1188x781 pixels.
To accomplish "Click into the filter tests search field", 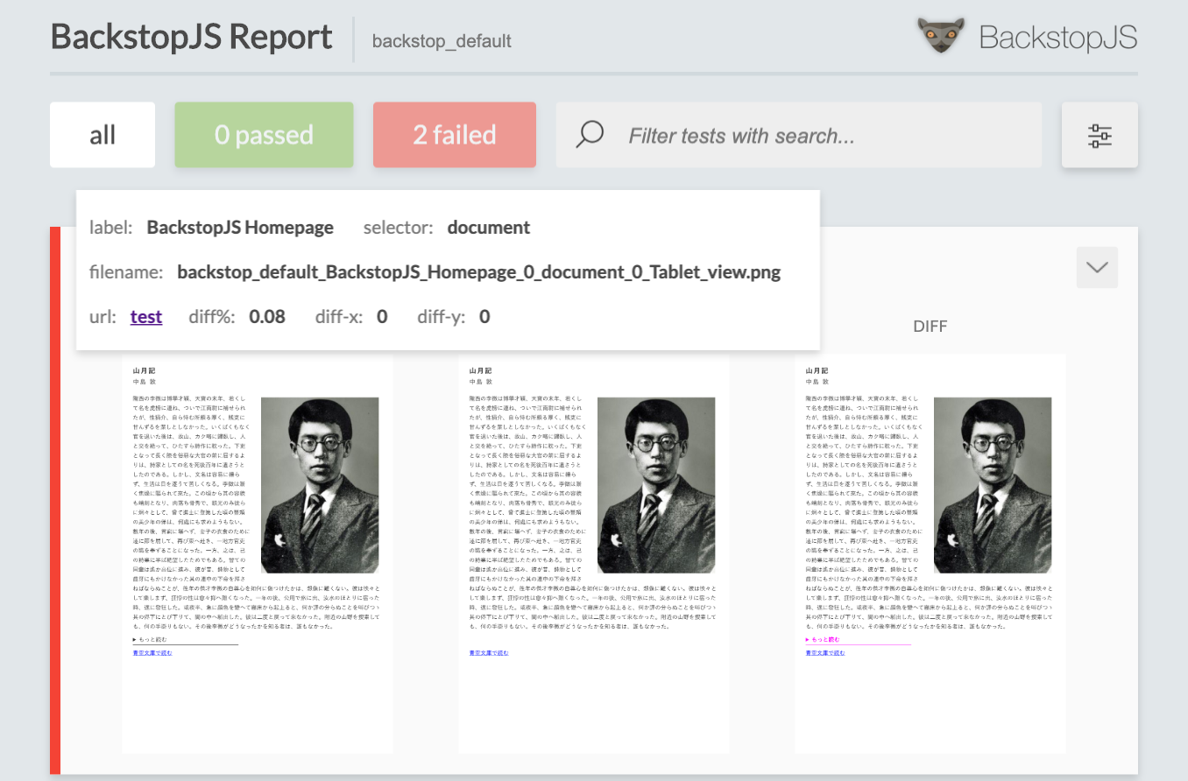I will [x=788, y=135].
